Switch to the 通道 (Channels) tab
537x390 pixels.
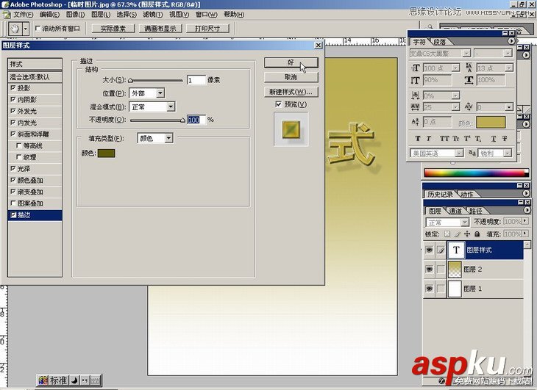pyautogui.click(x=455, y=211)
